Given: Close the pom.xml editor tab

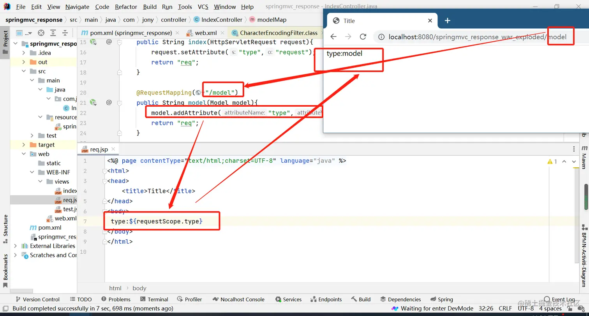Looking at the screenshot, I should click(177, 33).
